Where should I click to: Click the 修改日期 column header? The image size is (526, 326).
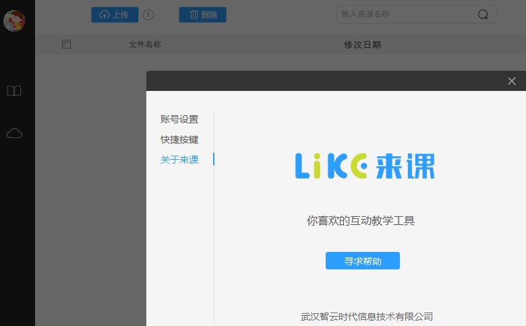[x=362, y=44]
